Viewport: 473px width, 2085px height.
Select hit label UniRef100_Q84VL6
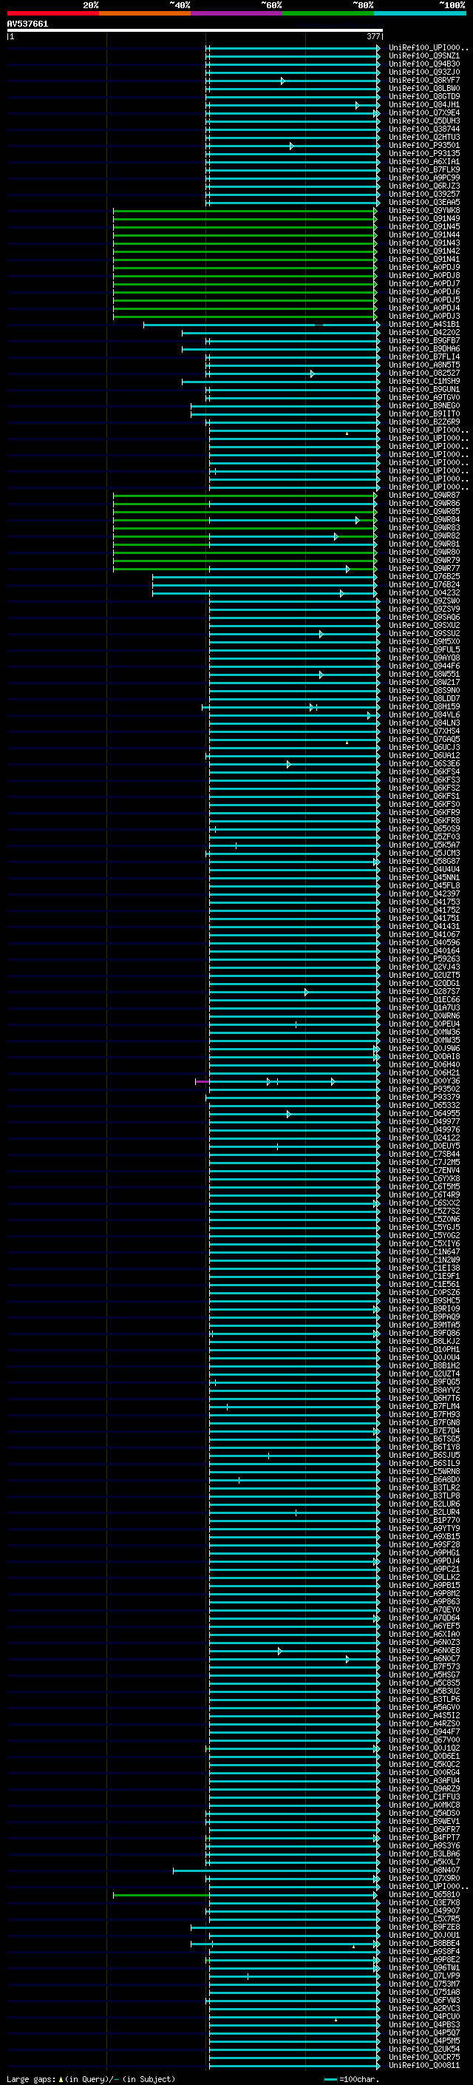pos(424,715)
